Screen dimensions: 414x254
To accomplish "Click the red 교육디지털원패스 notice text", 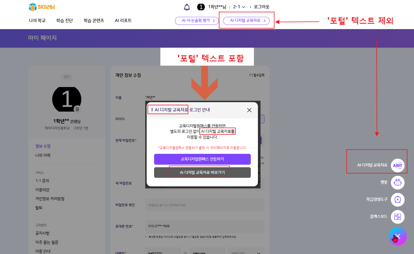I will [202, 148].
